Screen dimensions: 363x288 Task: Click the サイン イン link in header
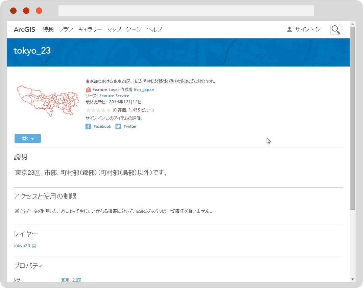[x=308, y=29]
